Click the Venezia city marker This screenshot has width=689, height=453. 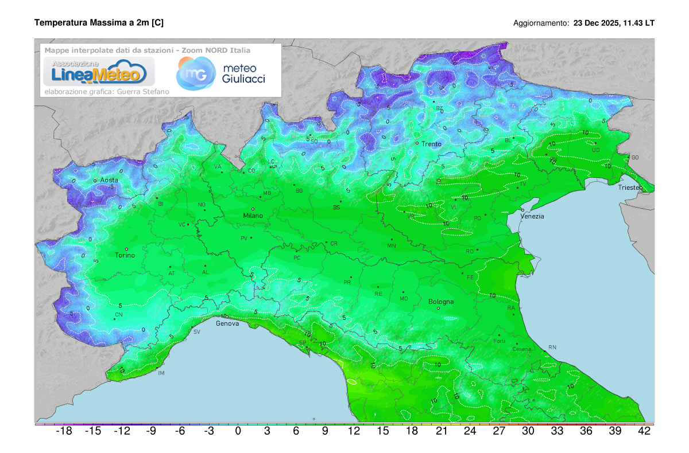(522, 210)
